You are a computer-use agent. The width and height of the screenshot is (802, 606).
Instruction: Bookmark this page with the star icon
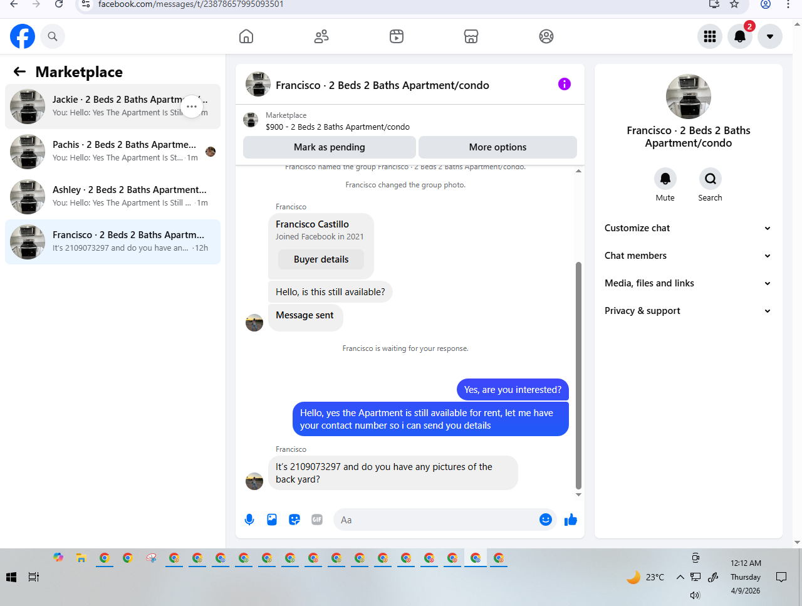(x=734, y=4)
